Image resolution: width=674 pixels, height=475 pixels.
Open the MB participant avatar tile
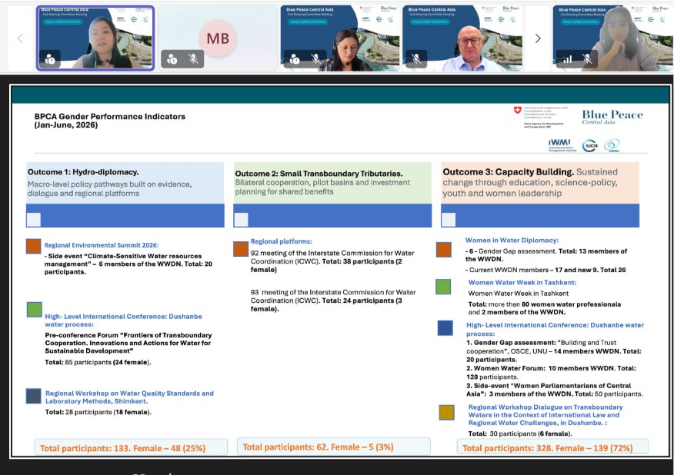point(218,38)
